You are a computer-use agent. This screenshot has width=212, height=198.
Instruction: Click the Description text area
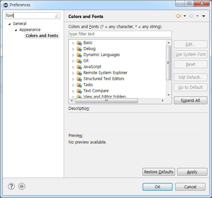click(138, 121)
